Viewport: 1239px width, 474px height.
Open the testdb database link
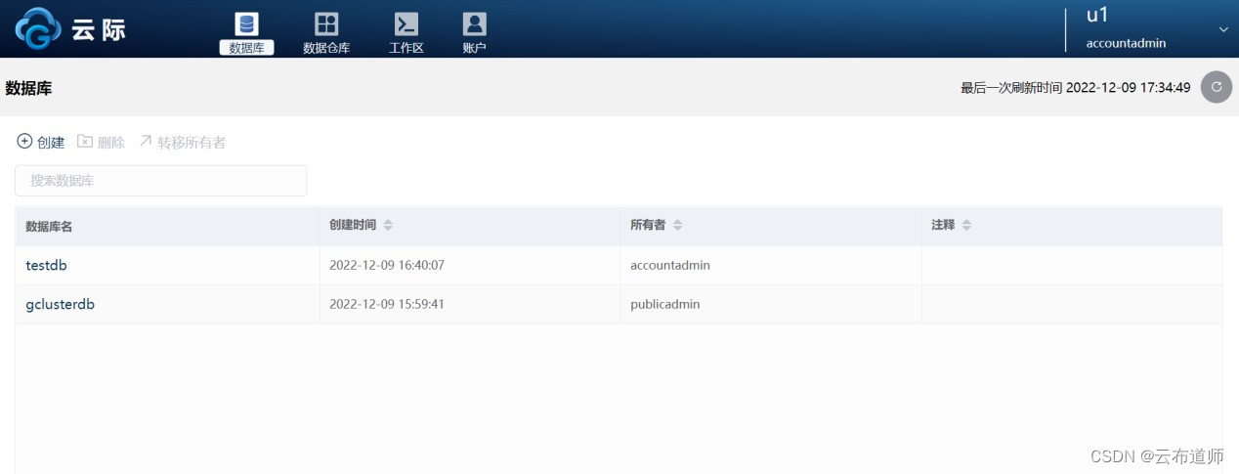46,265
